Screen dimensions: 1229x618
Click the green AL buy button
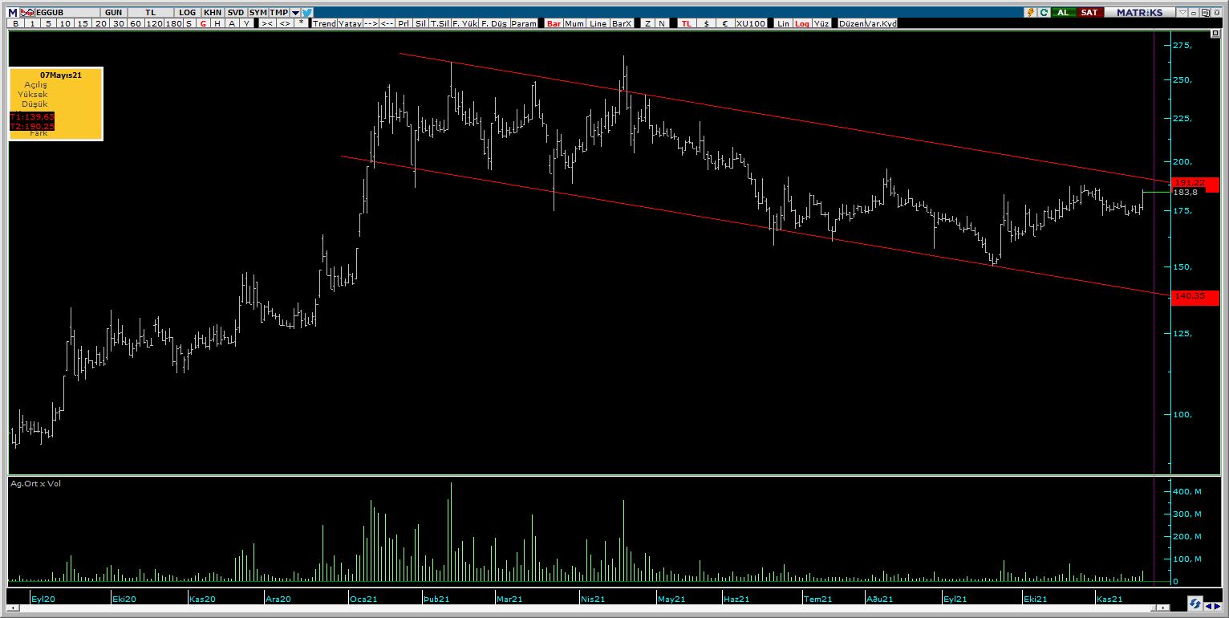click(x=1064, y=13)
